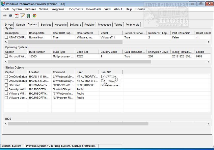
Task: Sort startup objects by User SID column
Action: pos(111,72)
